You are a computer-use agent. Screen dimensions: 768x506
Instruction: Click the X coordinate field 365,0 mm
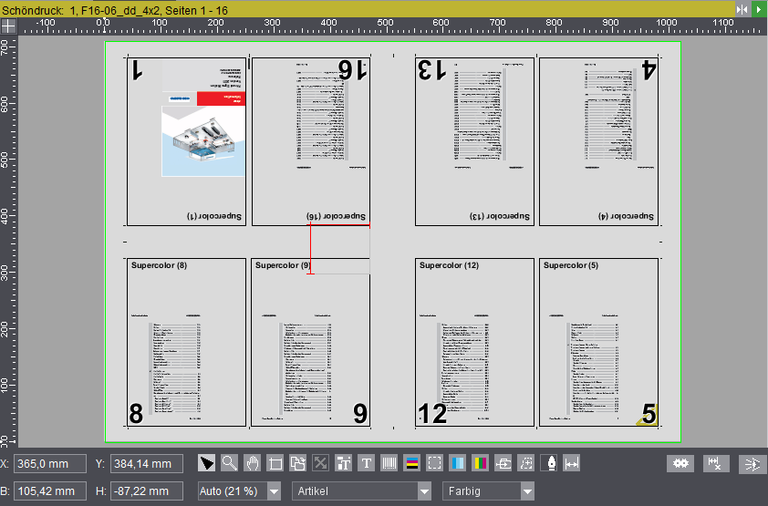tap(50, 464)
